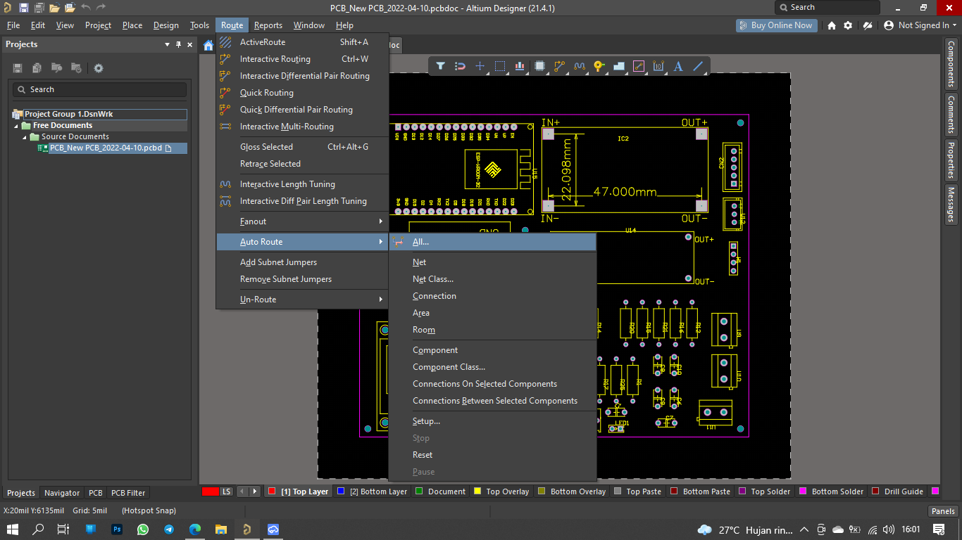The height and width of the screenshot is (540, 962).
Task: Open the Projects panel dropdown arrow
Action: coord(168,44)
